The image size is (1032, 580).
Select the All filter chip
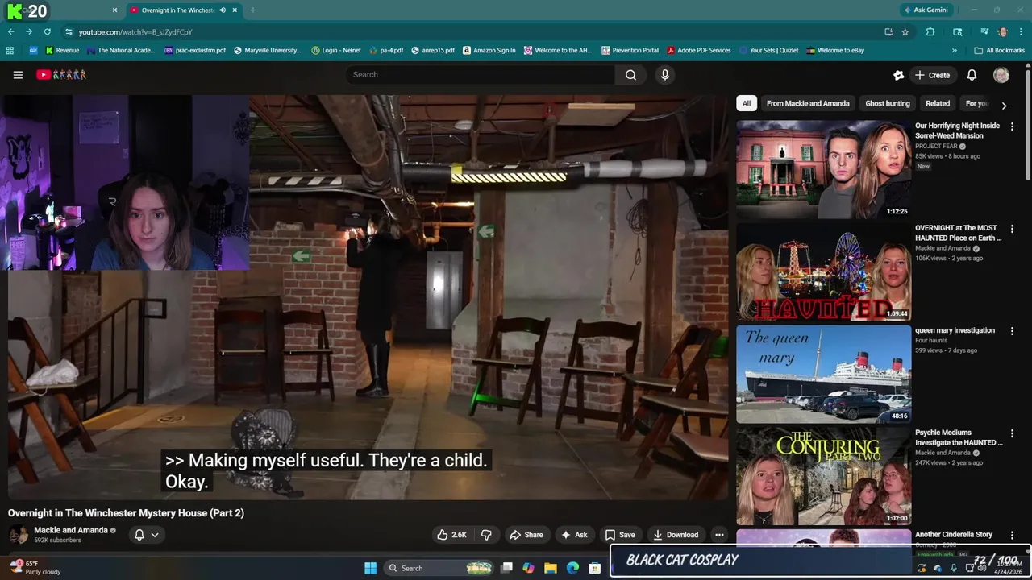[747, 103]
